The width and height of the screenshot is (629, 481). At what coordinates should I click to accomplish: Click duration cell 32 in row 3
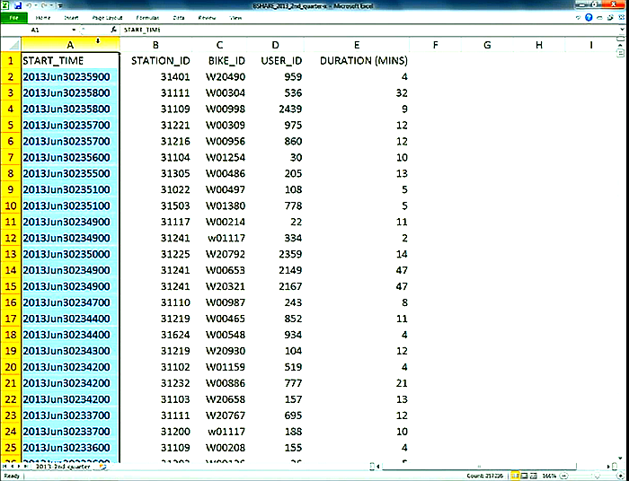357,93
